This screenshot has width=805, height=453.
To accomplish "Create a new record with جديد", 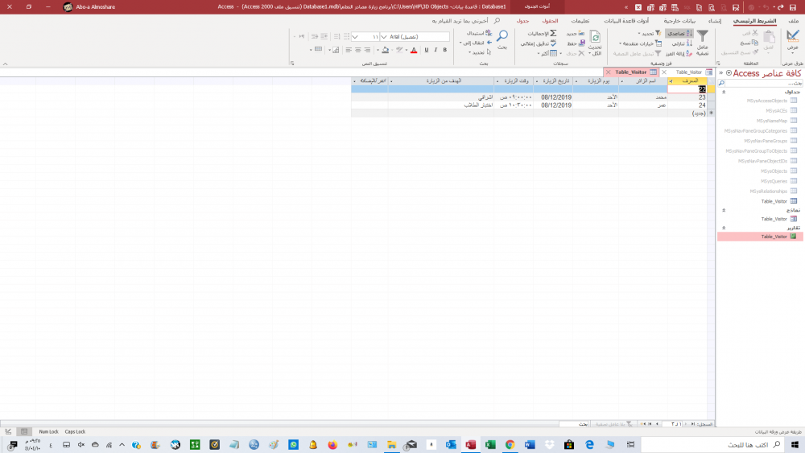I will [575, 33].
